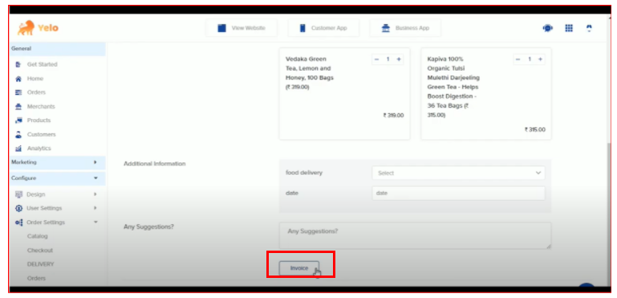Viewport: 617px width, 298px height.
Task: Click the Orders list icon
Action: [18, 92]
